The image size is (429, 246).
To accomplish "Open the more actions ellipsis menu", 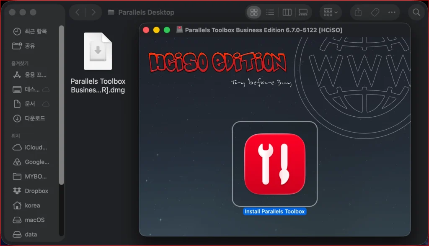I will [392, 12].
